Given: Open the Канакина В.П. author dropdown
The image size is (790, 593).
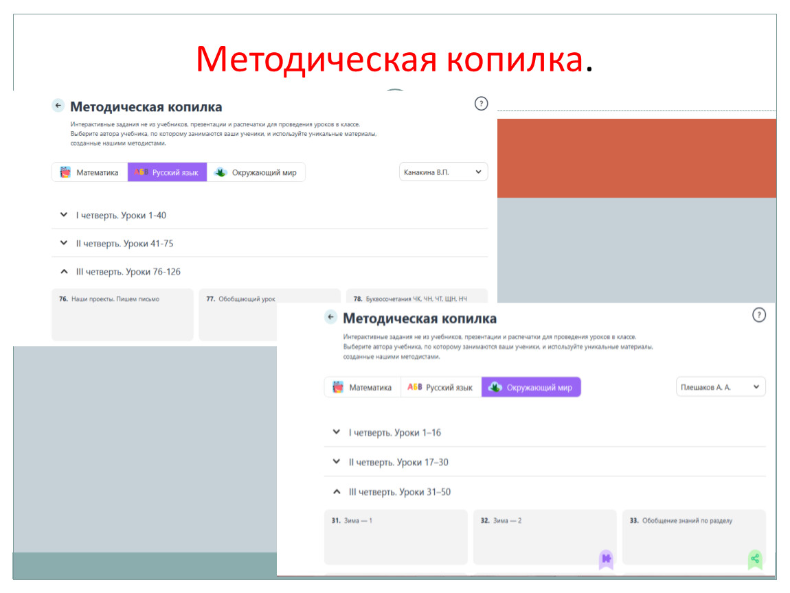Looking at the screenshot, I should tap(443, 172).
